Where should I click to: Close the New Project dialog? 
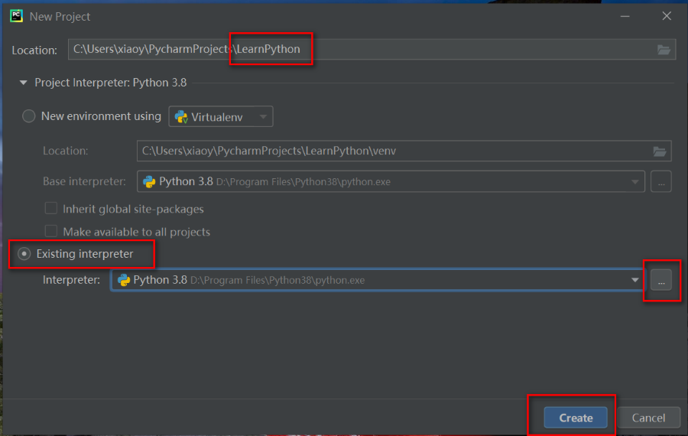tap(667, 16)
